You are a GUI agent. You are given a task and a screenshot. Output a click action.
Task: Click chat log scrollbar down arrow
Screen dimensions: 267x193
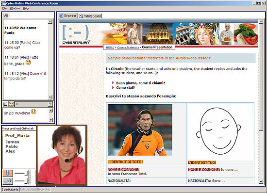point(50,97)
